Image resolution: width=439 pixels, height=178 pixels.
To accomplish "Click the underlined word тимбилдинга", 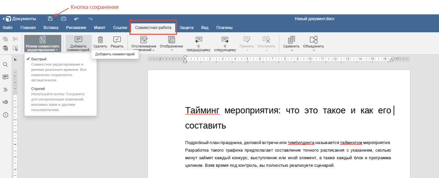I will point(301,143).
